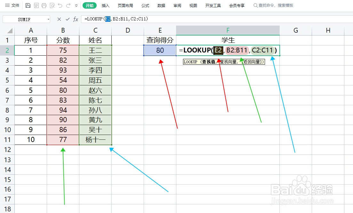The height and width of the screenshot is (213, 353).
Task: Click the Undo arrow icon
Action: click(x=60, y=5)
